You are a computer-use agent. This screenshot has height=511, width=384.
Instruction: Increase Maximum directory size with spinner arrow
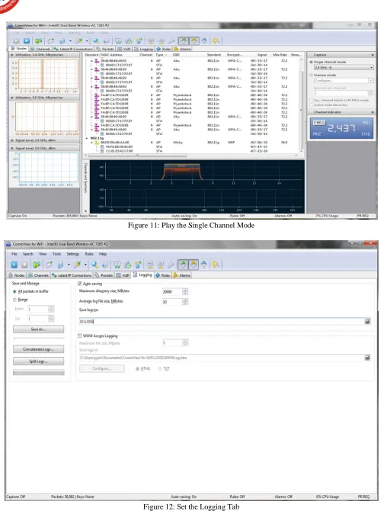click(x=185, y=290)
